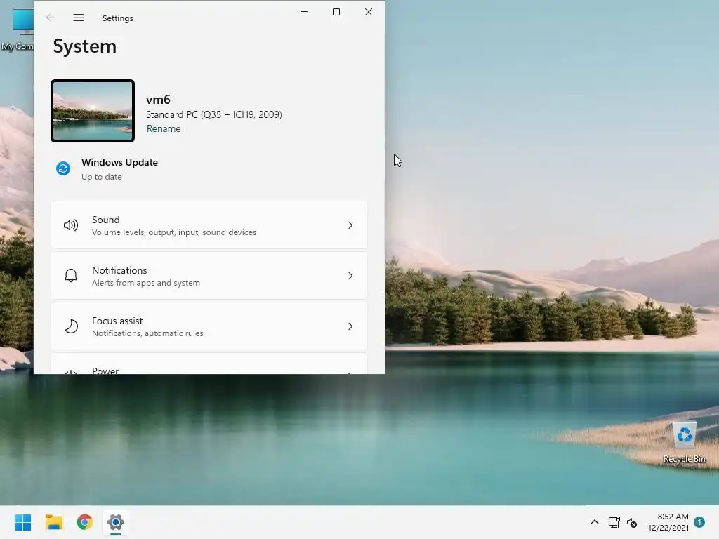
Task: Click the vm6 device name text
Action: [158, 100]
